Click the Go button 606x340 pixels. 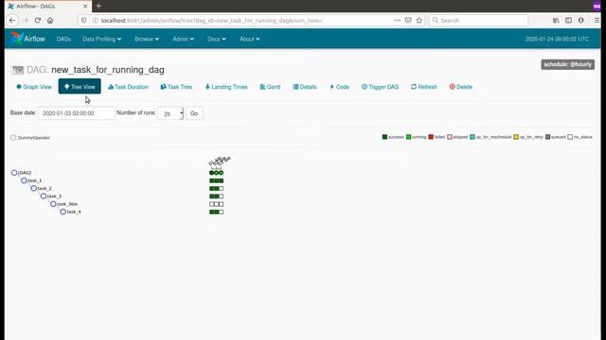coord(194,113)
